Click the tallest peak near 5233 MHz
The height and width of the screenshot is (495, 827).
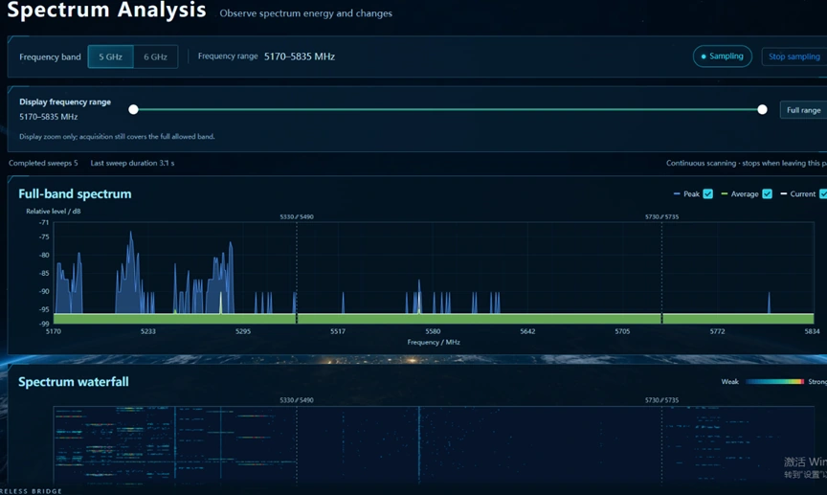point(131,236)
